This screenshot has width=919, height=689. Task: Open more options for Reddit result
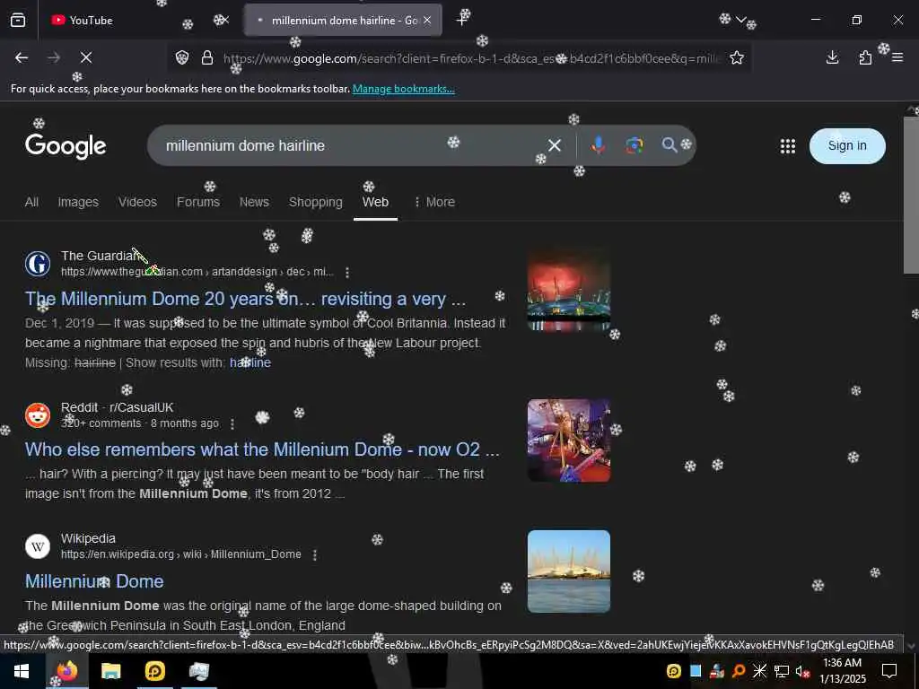point(232,423)
